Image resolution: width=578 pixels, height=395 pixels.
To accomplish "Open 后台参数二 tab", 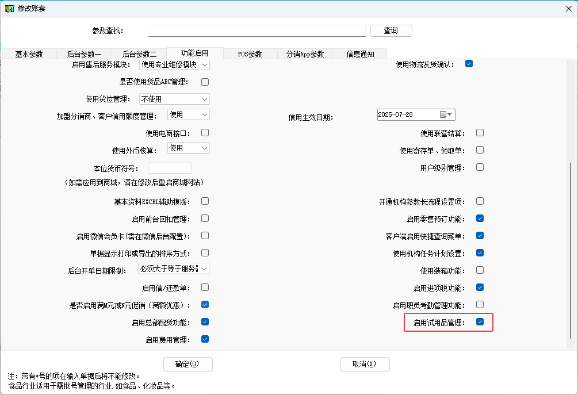I will tap(139, 54).
